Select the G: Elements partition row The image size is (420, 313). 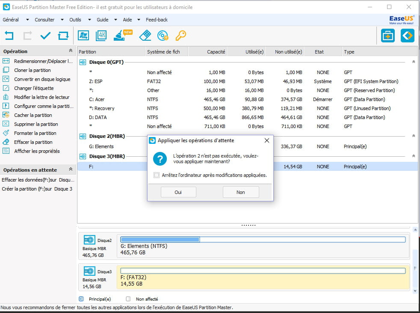click(248, 146)
